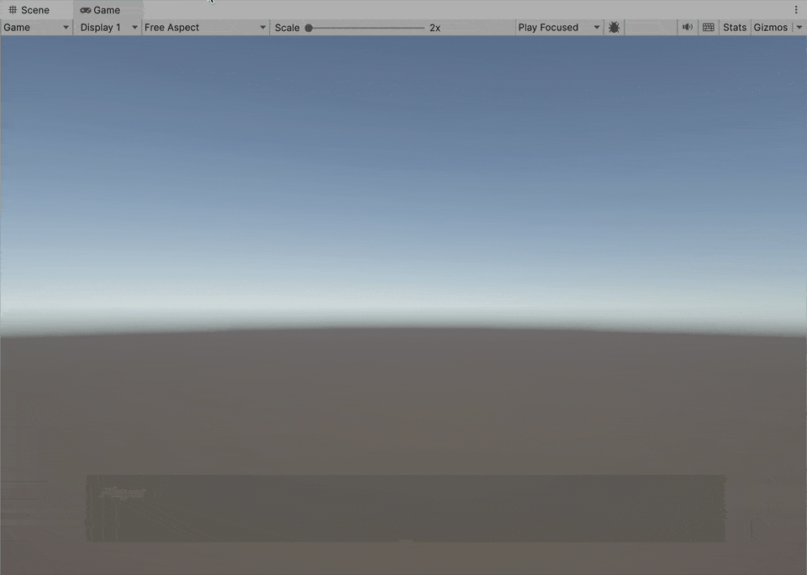
Task: Expand the Gizmos dropdown arrow
Action: pos(799,28)
